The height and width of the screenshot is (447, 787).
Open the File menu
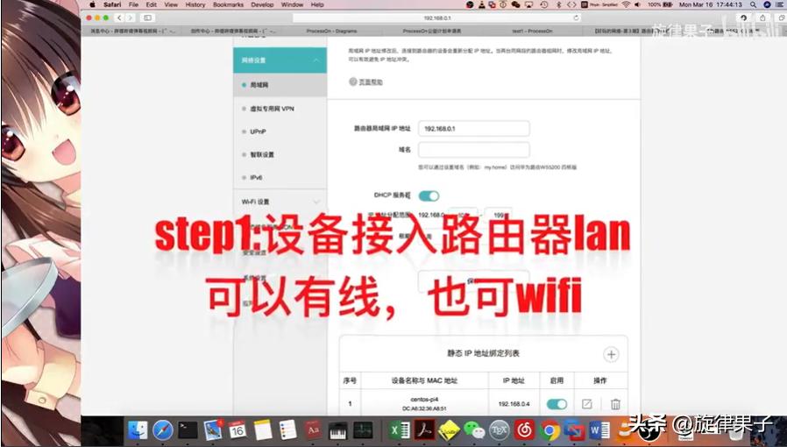click(133, 4)
